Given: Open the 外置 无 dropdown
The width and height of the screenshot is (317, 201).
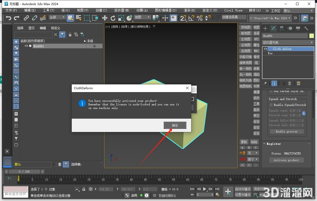Looking at the screenshot, I should tap(253, 153).
